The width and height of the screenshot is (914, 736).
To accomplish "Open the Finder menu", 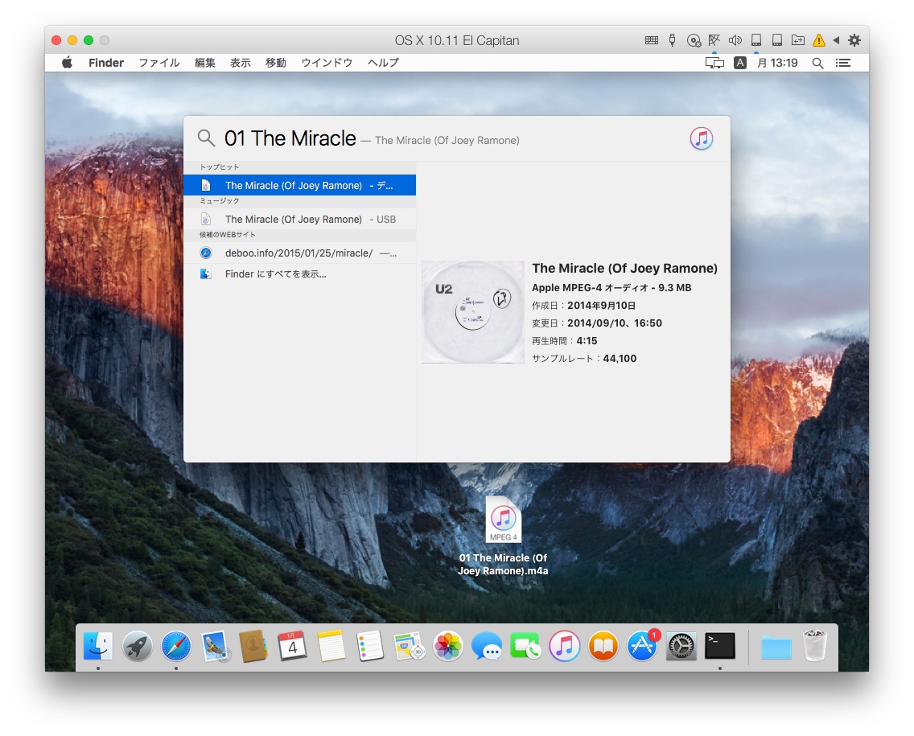I will pyautogui.click(x=106, y=63).
